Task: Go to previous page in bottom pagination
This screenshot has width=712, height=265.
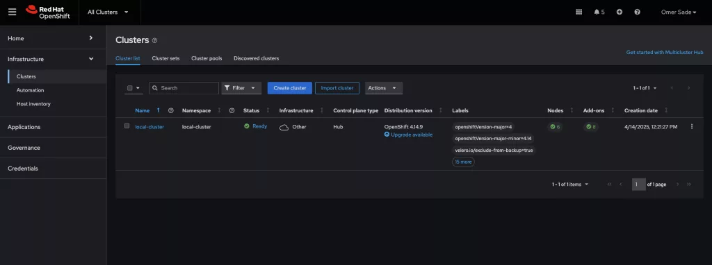Action: point(621,185)
